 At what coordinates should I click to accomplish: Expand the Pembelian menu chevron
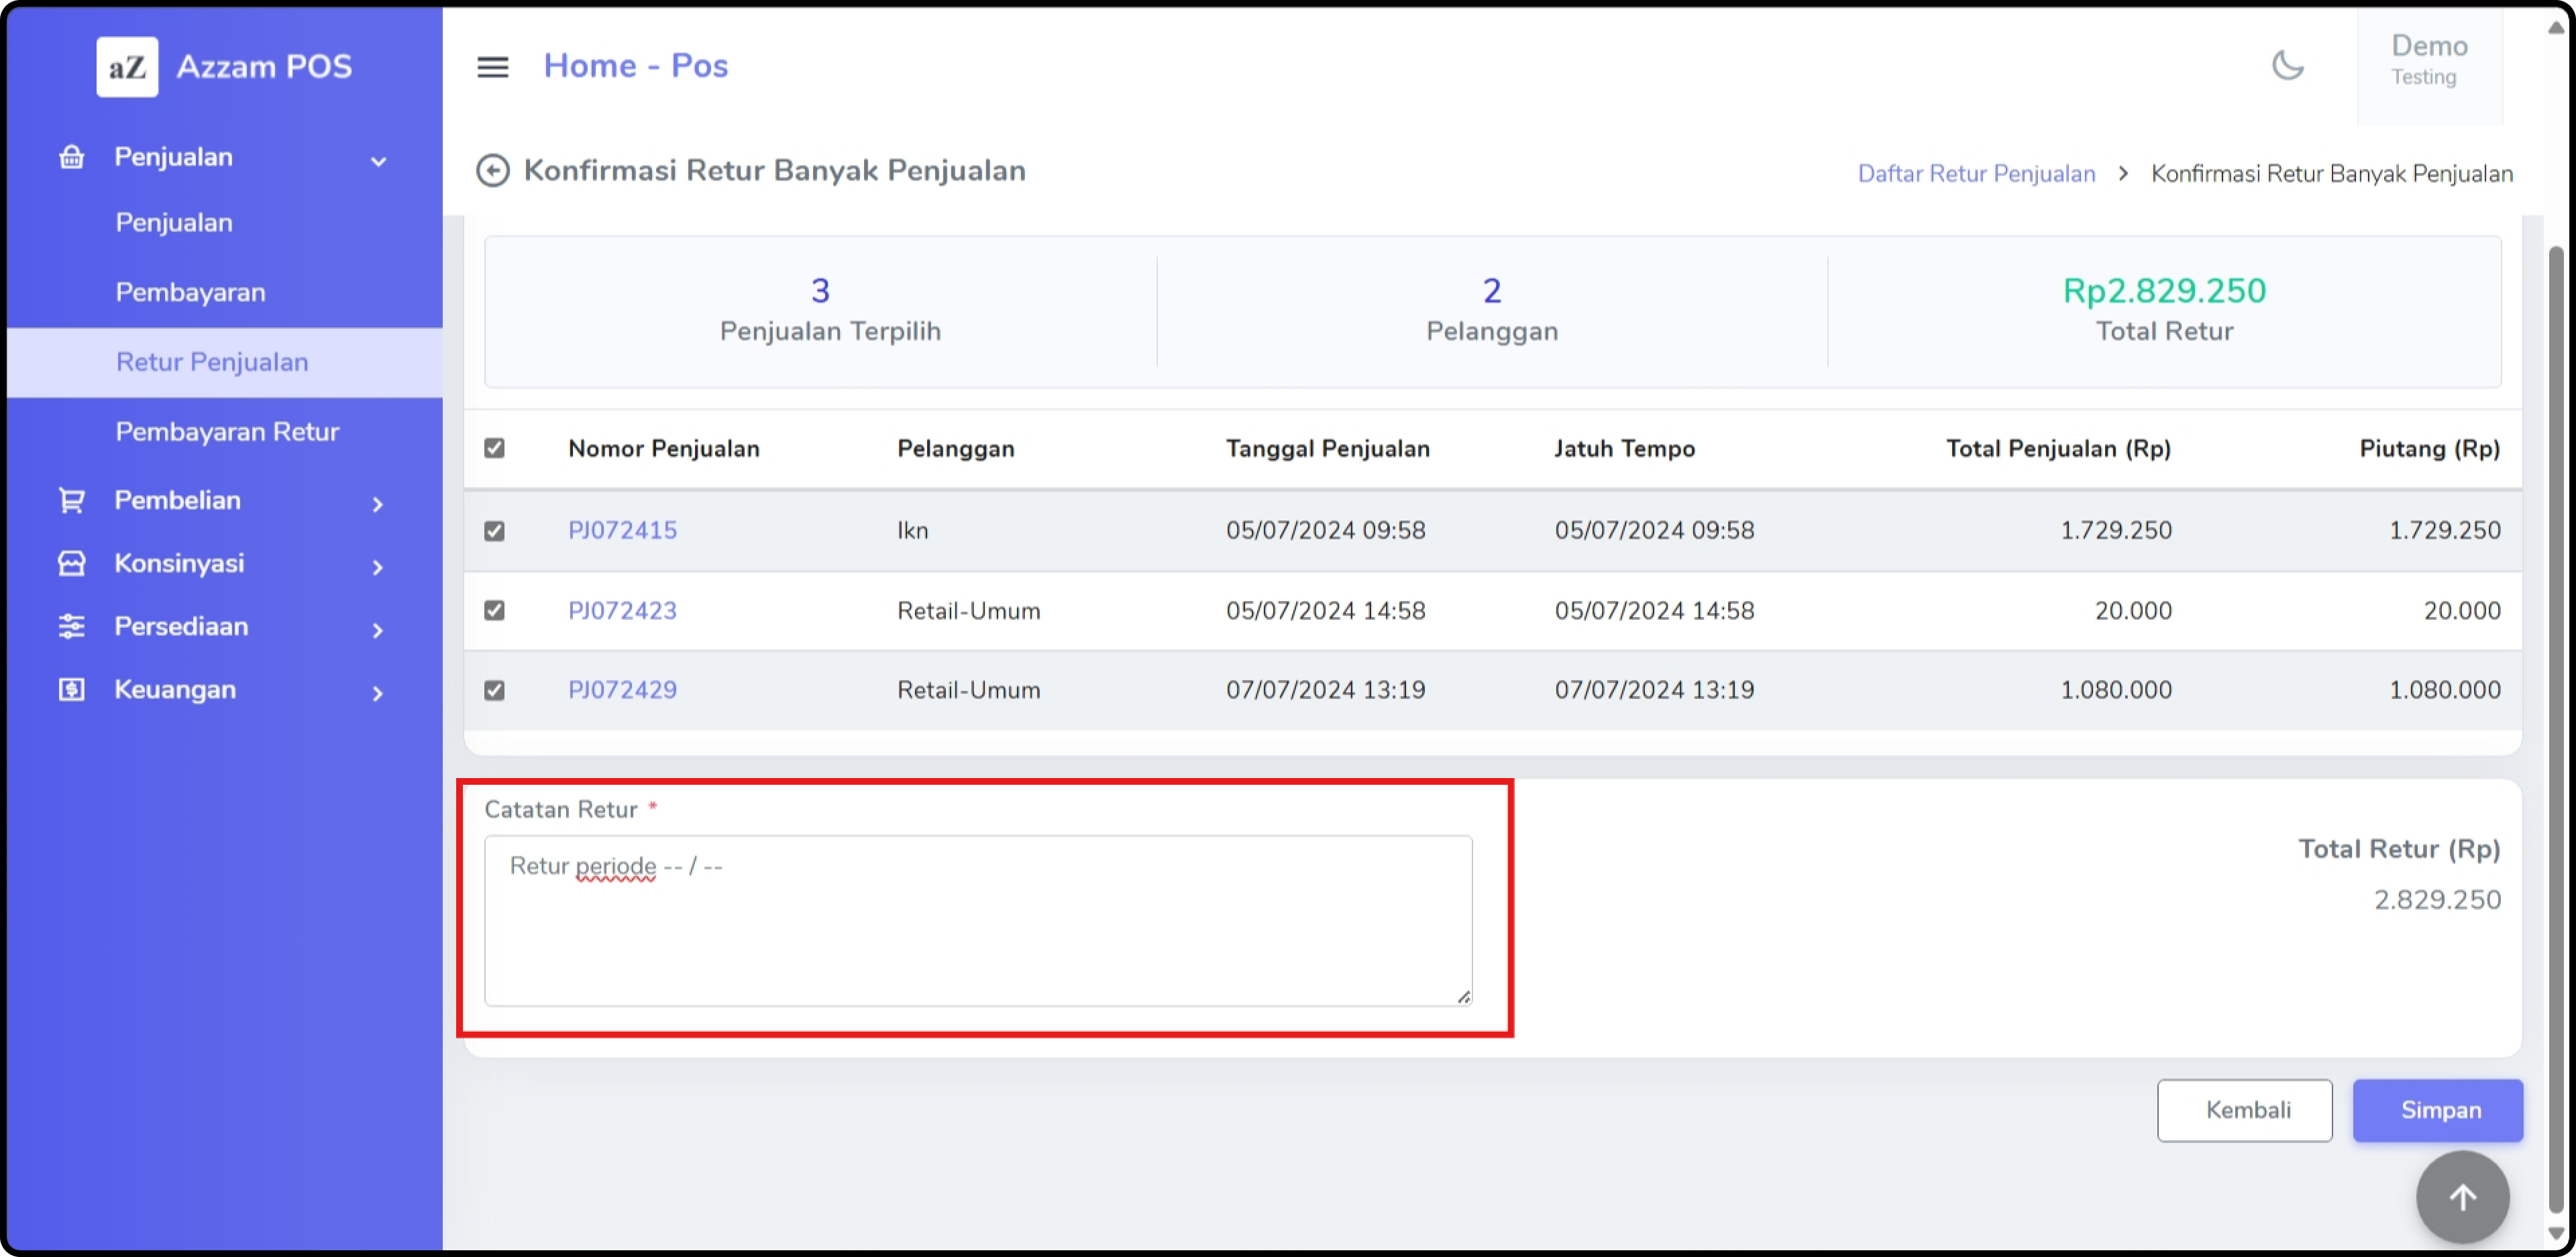point(378,504)
